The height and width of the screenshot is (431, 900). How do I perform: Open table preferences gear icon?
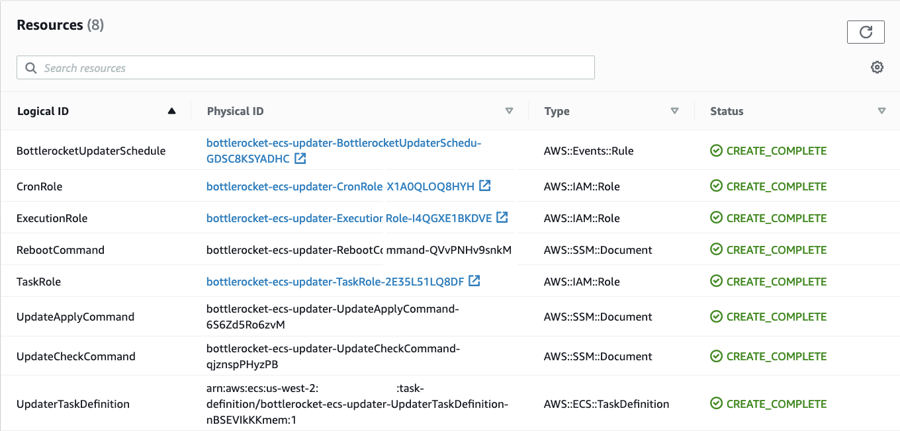pyautogui.click(x=877, y=67)
